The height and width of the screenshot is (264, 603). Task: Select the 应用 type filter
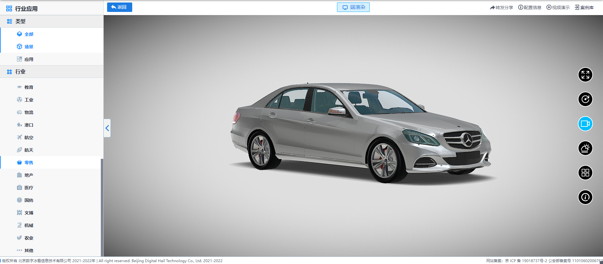52,59
